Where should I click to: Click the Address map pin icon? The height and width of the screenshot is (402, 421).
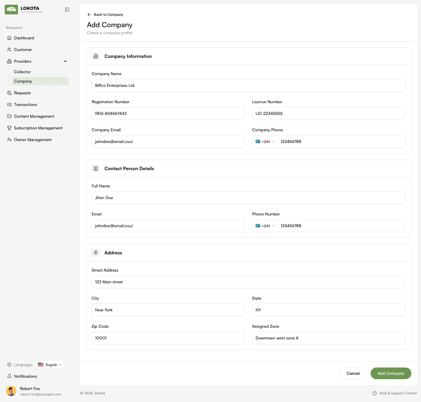[x=96, y=253]
